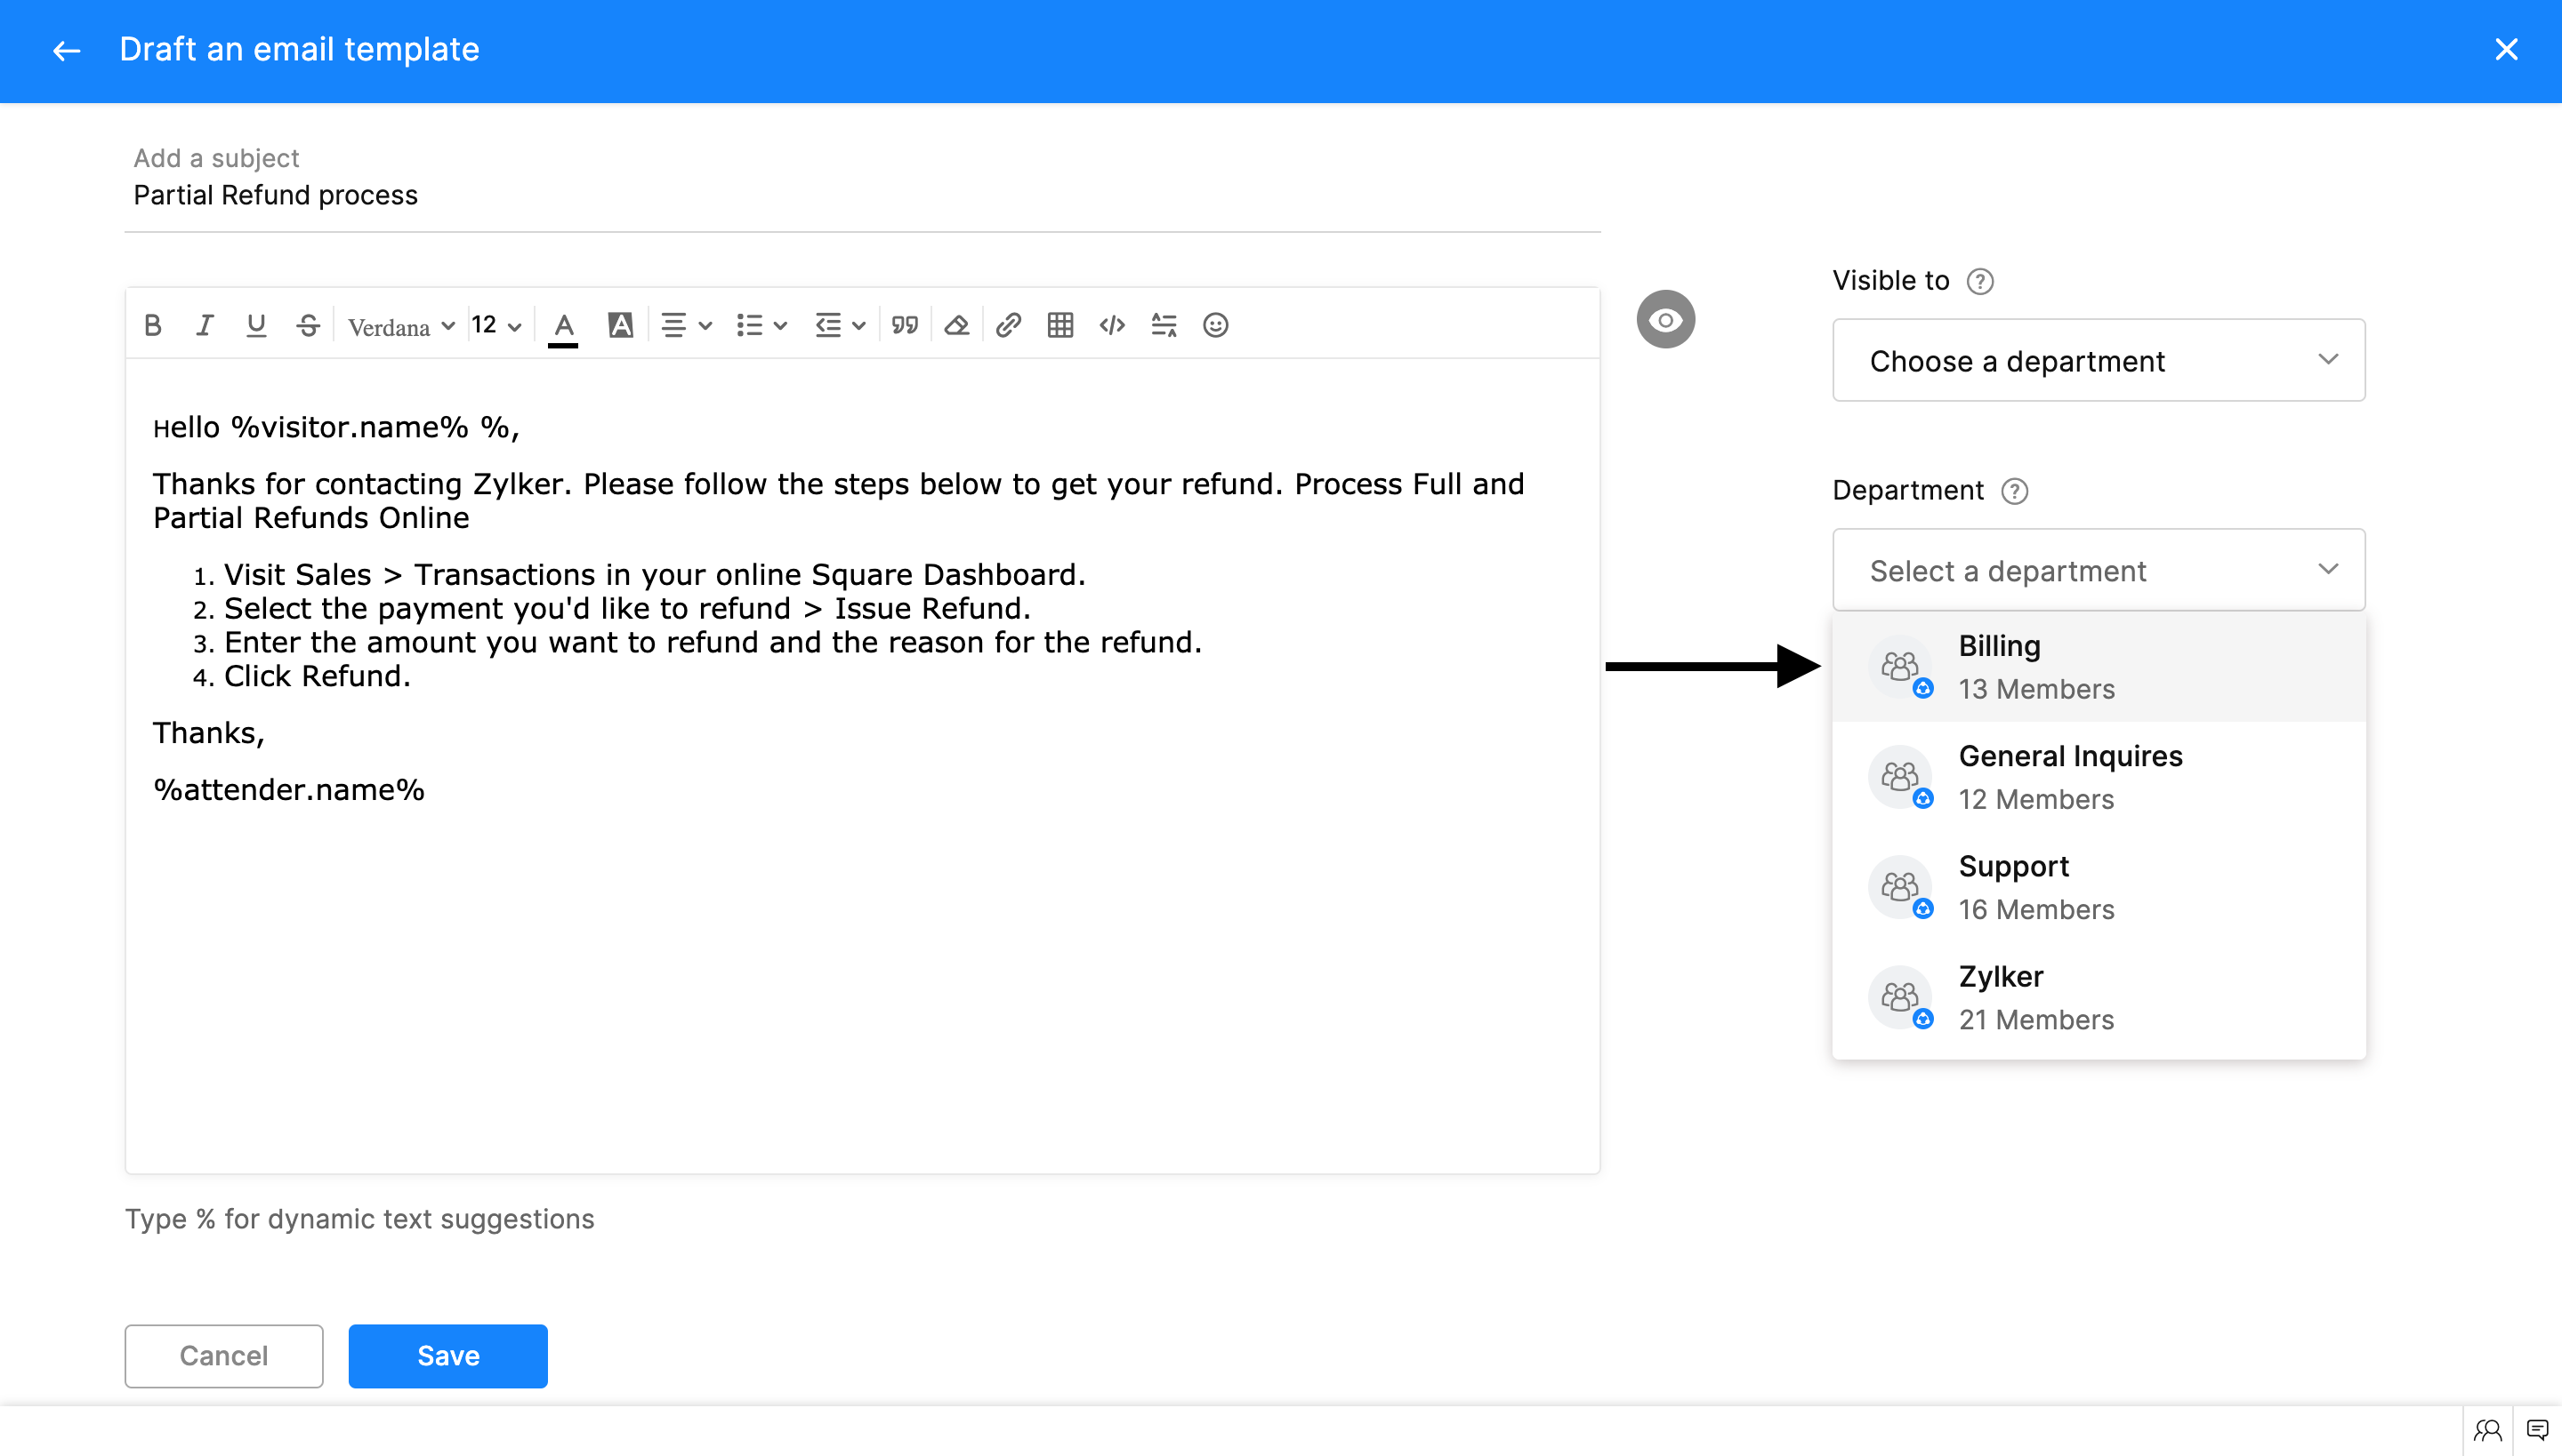
Task: Toggle the template preview eye icon
Action: tap(1665, 320)
